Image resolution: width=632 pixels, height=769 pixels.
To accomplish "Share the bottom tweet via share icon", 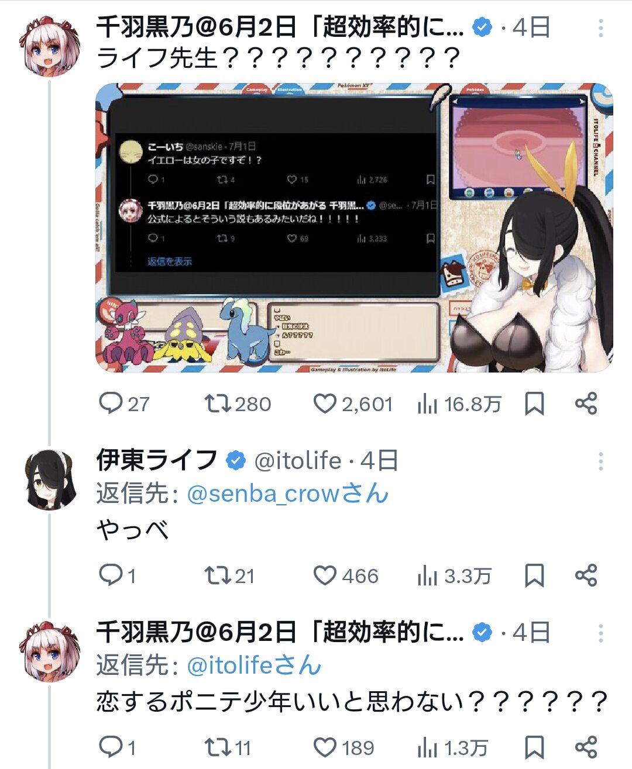I will point(586,747).
